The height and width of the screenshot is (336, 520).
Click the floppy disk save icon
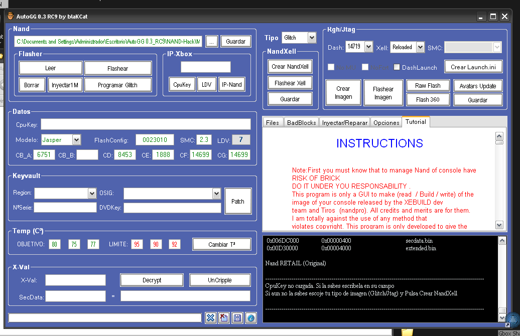click(237, 318)
